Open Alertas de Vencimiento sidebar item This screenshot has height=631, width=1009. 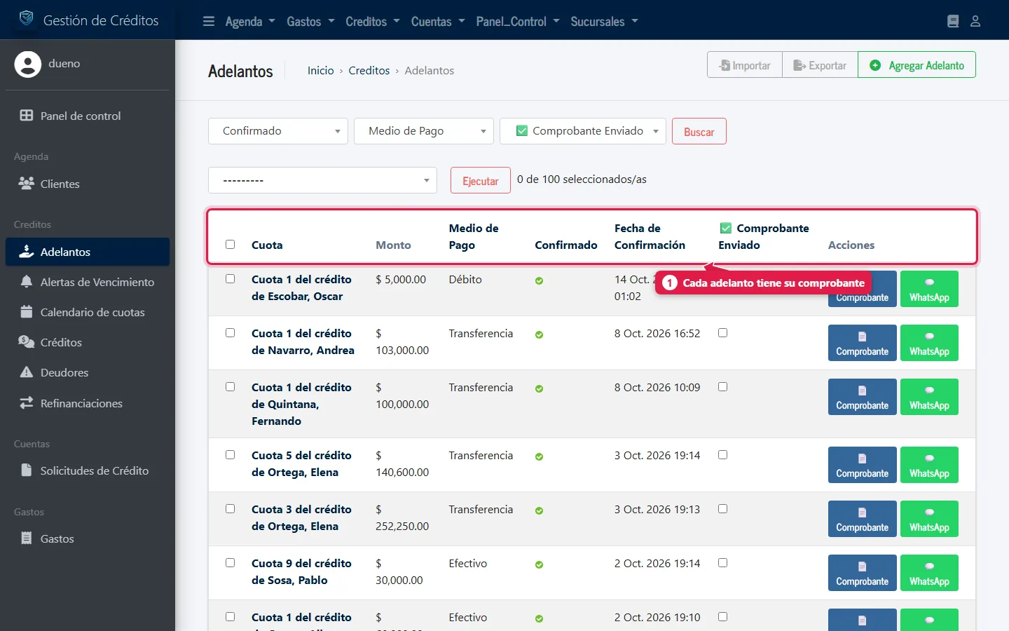click(x=88, y=282)
